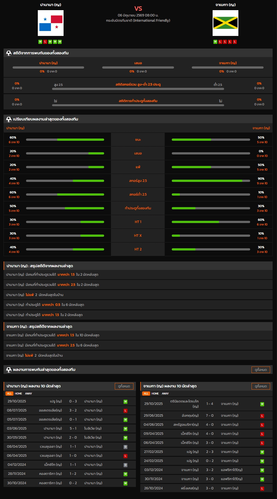
Task: Click Jamaica 90% over 2.5 progress bar
Action: [211, 181]
